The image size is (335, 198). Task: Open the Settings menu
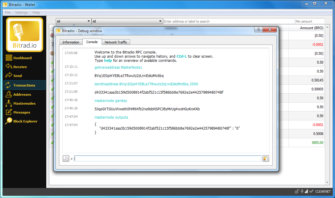coord(21,12)
